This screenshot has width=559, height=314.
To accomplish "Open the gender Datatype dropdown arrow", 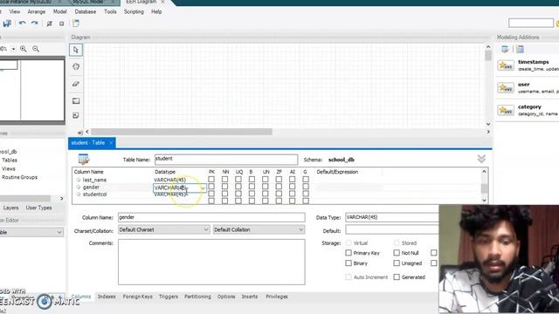I will coord(203,188).
